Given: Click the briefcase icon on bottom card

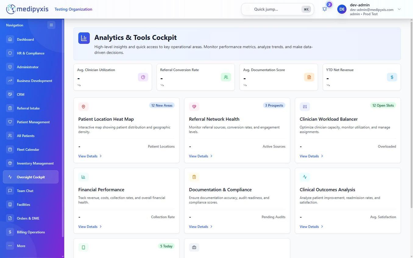Looking at the screenshot, I should pyautogui.click(x=194, y=247).
